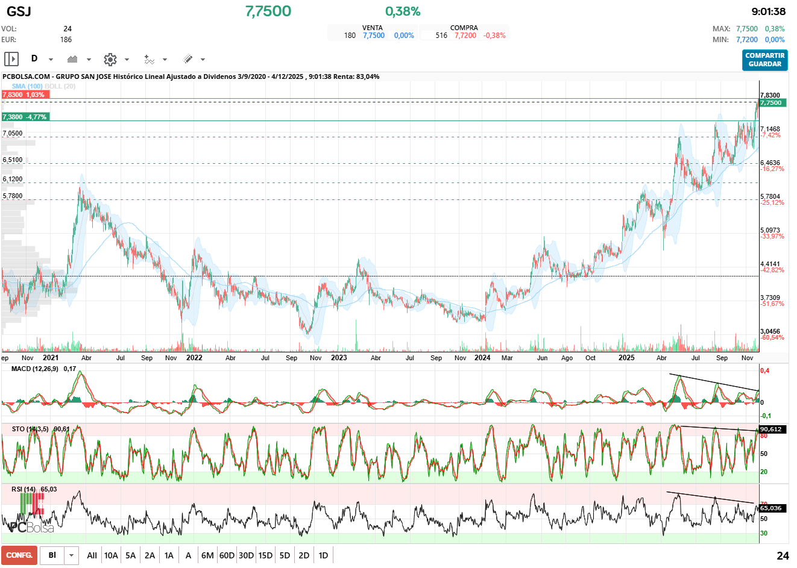The height and width of the screenshot is (568, 797).
Task: Select the pencil drawing tool icon
Action: pos(187,59)
